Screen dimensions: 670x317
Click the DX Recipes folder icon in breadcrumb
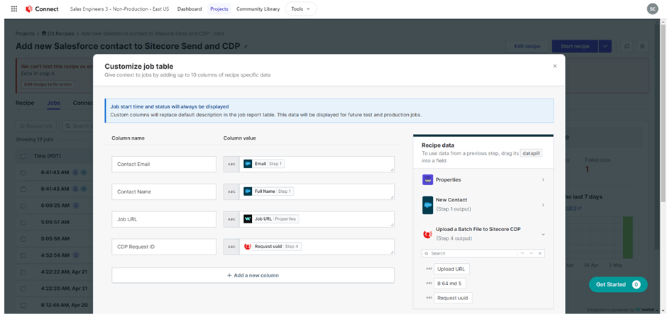[44, 33]
